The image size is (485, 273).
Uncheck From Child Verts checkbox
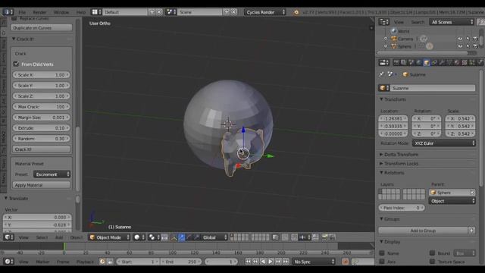click(16, 64)
